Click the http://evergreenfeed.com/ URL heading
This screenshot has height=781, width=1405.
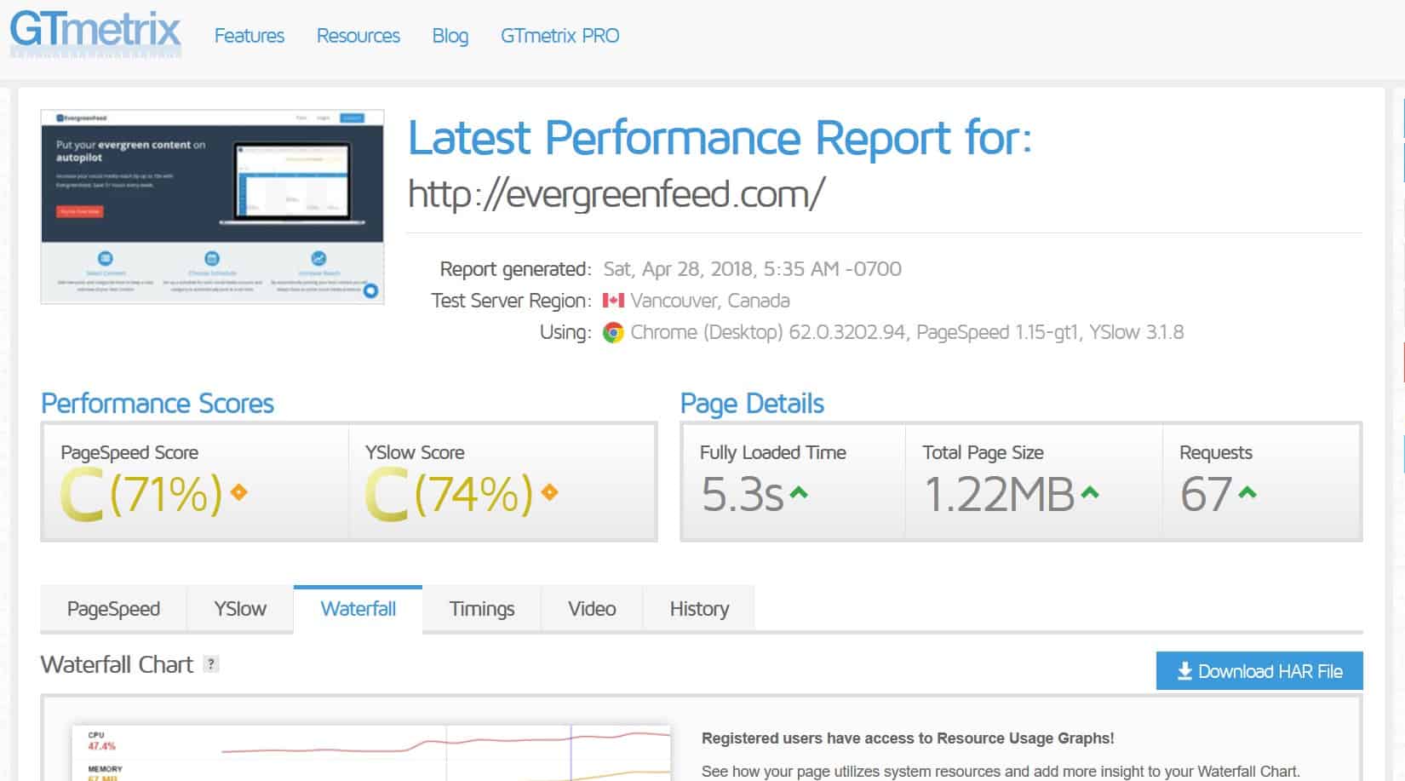616,194
